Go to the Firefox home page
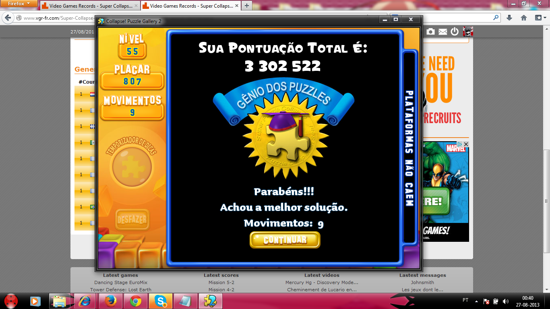The image size is (550, 309). coord(524,18)
